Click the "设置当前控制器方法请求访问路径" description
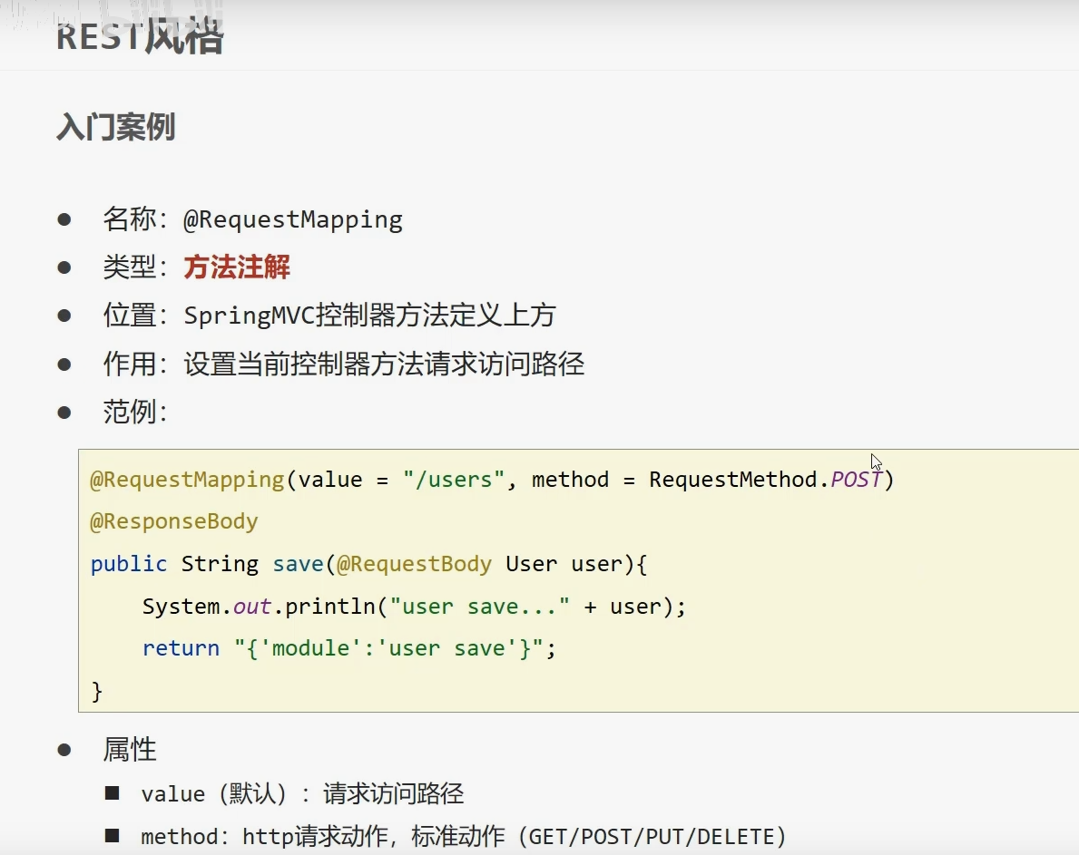Screen dimensions: 1079x855 (x=384, y=364)
